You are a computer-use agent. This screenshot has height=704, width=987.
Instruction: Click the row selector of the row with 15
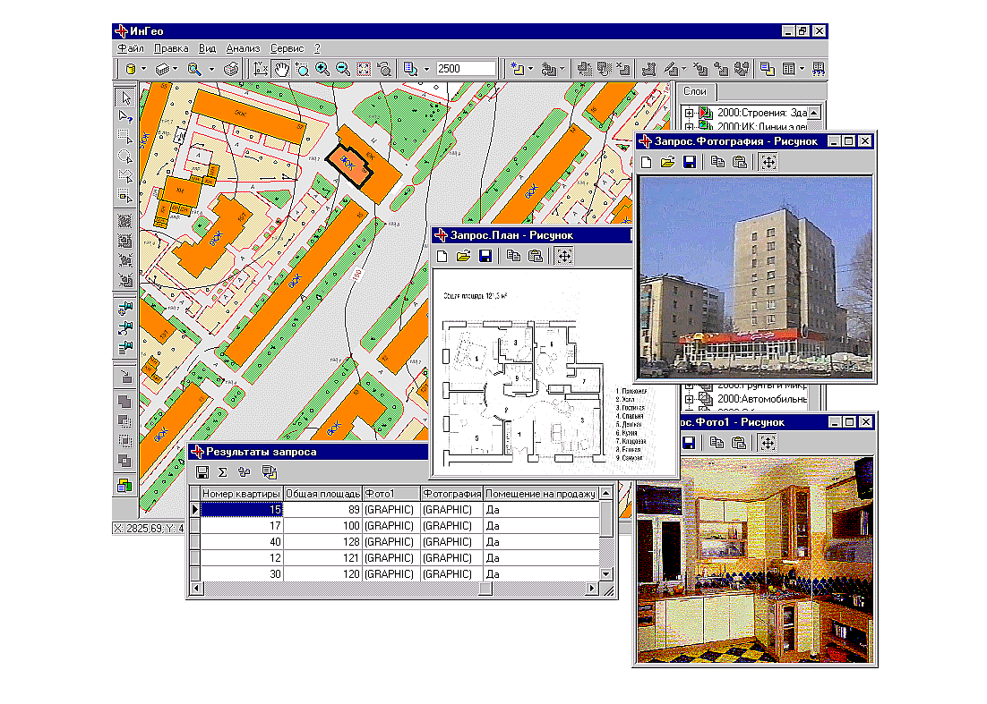(194, 510)
